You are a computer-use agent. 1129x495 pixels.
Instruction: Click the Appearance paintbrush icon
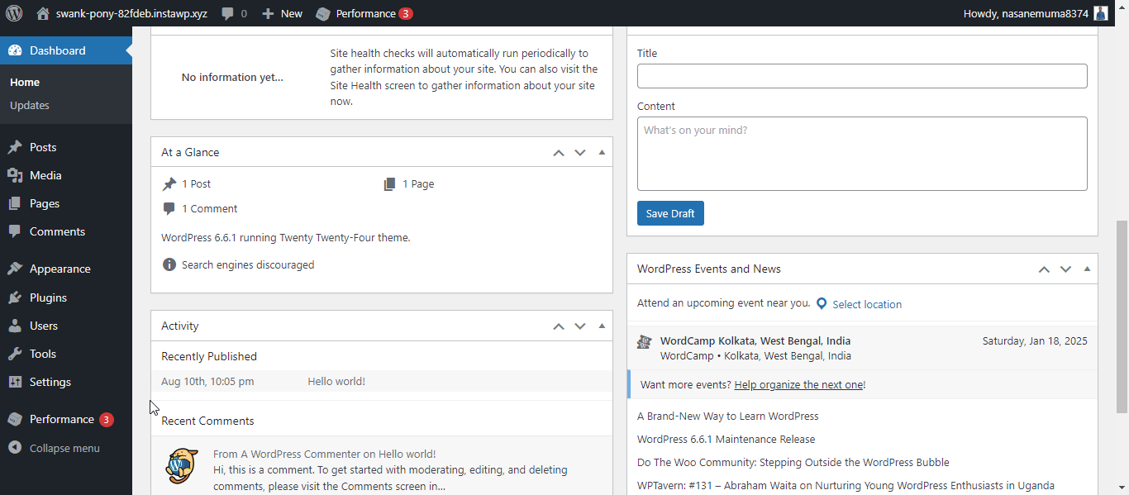17,268
